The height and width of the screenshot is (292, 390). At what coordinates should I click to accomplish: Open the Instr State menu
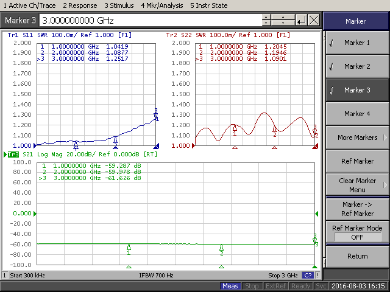click(208, 5)
